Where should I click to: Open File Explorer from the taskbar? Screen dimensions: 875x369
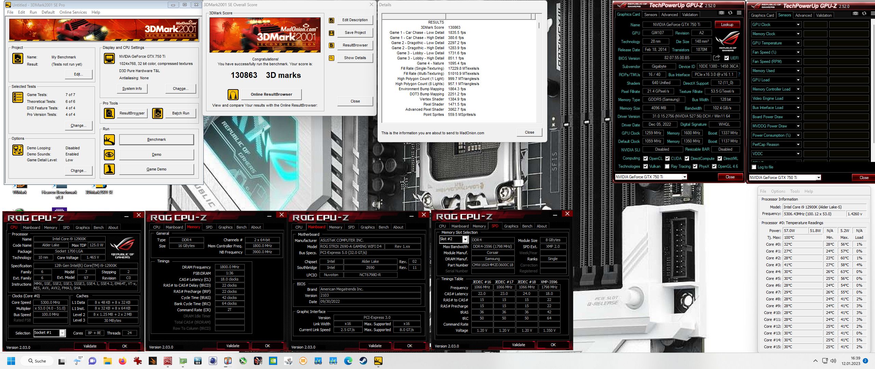[107, 361]
